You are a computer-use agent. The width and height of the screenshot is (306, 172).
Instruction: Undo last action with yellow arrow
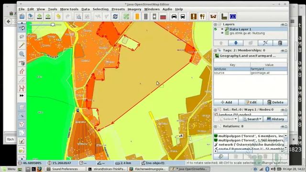click(58, 17)
